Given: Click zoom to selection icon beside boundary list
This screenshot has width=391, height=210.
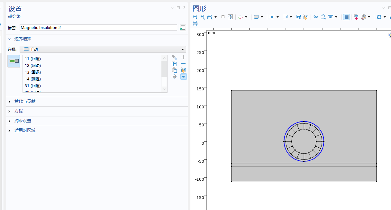Looking at the screenshot, I should pos(174,77).
